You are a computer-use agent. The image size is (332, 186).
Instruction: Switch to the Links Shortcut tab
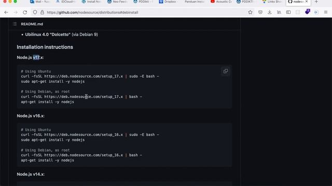pos(272,2)
